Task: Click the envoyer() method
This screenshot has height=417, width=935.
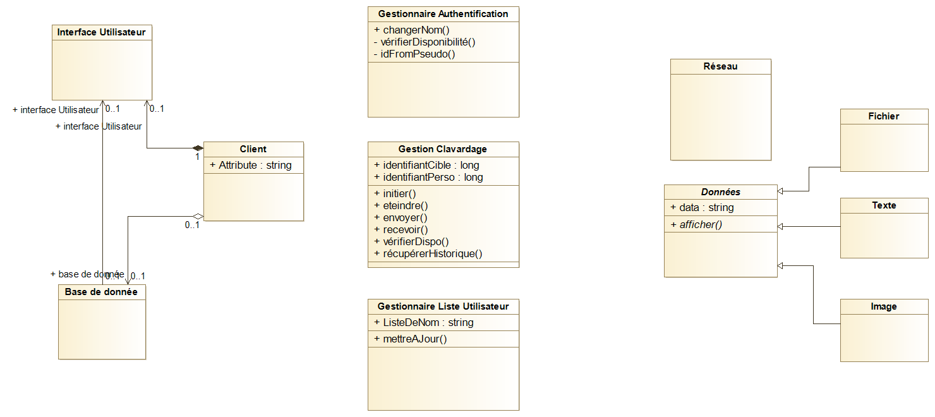Action: 401,217
